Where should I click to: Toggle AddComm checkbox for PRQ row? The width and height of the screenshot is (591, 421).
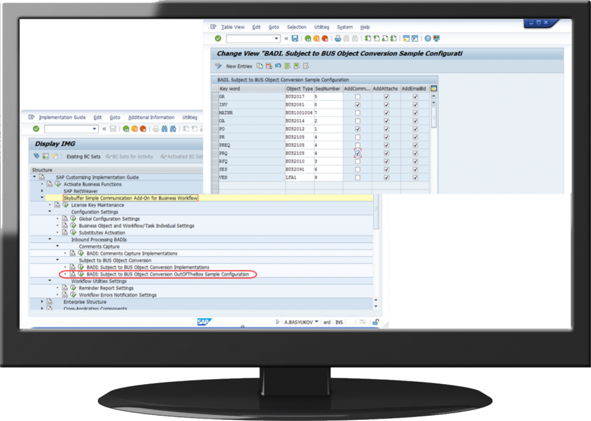point(358,153)
